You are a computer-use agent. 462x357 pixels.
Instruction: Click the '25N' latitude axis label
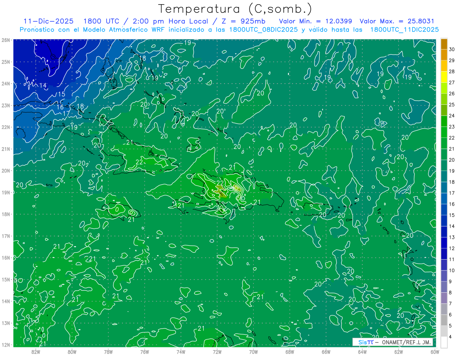(6, 62)
